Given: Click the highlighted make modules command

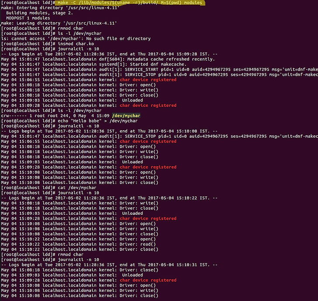Looking at the screenshot, I should point(130,3).
